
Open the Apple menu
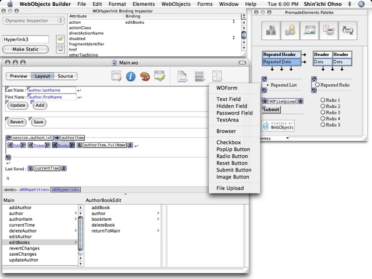[10, 4]
